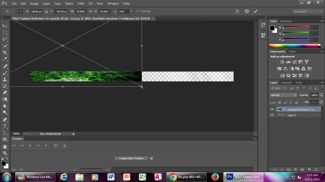Screen dimensions: 325x182
Task: Open the Paths tab
Action: 299,83
